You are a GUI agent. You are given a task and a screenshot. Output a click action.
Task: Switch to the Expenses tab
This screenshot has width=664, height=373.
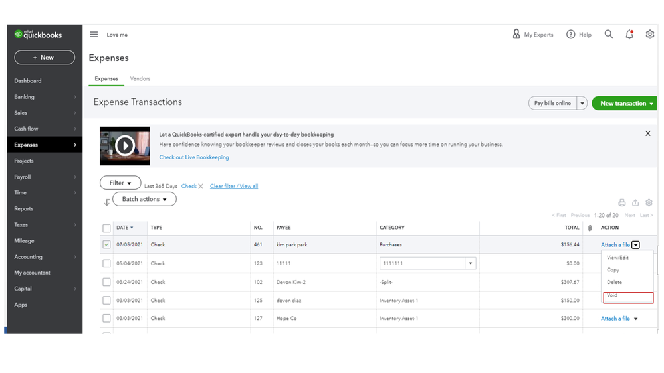click(106, 79)
